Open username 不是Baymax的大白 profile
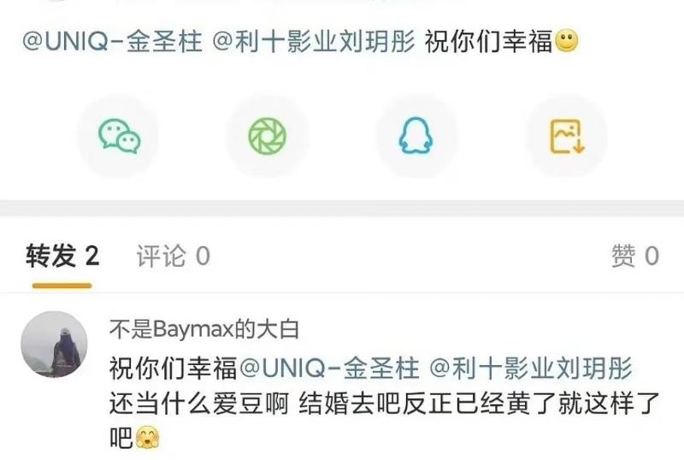684x460 pixels. tap(203, 329)
